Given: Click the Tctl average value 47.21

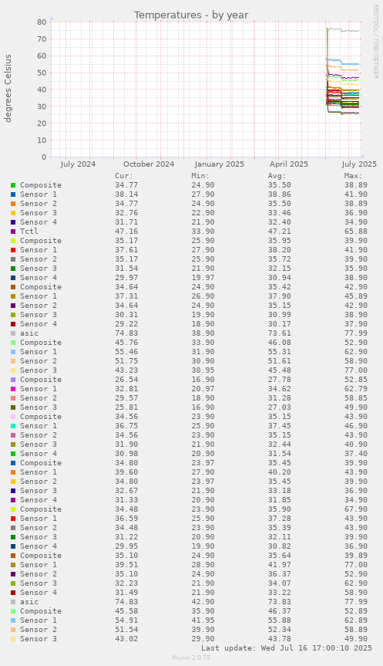Looking at the screenshot, I should click(x=280, y=232).
